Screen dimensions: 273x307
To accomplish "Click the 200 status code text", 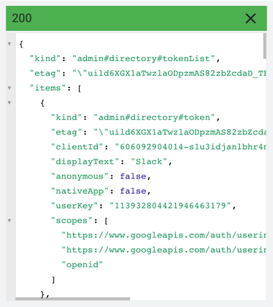I will pyautogui.click(x=22, y=18).
